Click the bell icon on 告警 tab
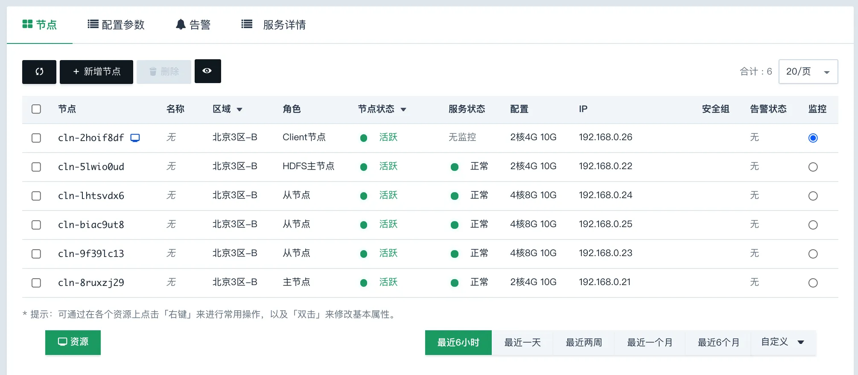Image resolution: width=858 pixels, height=375 pixels. click(181, 25)
